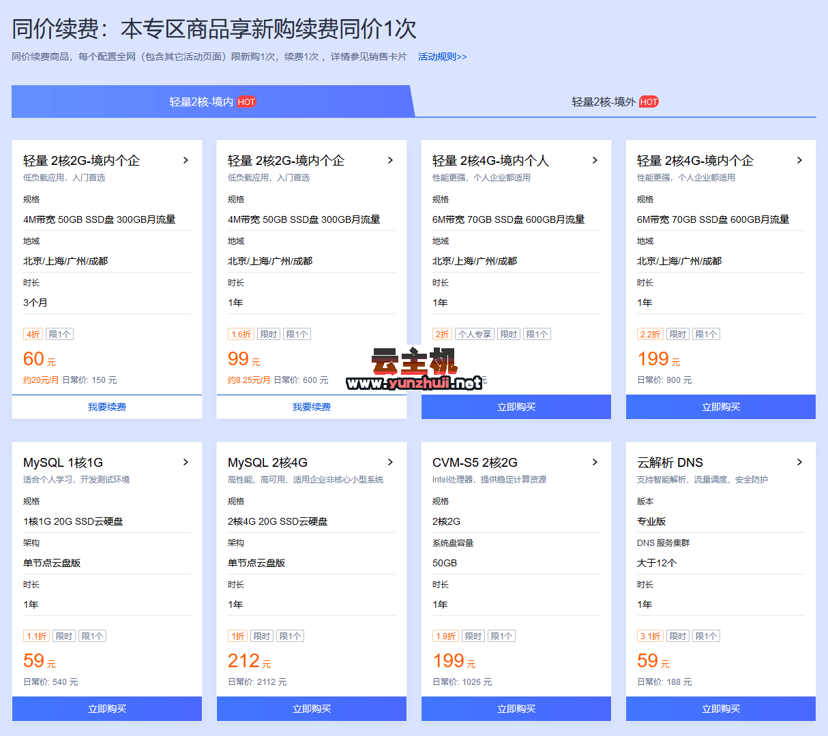Click 日常价: 2112 元 text

257,682
